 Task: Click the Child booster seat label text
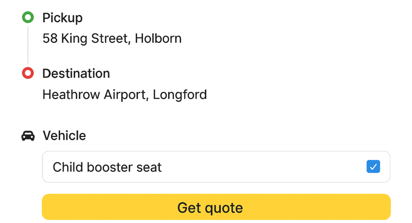pyautogui.click(x=107, y=167)
